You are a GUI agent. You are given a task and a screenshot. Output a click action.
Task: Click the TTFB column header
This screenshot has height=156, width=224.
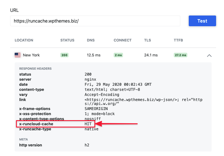point(178,40)
